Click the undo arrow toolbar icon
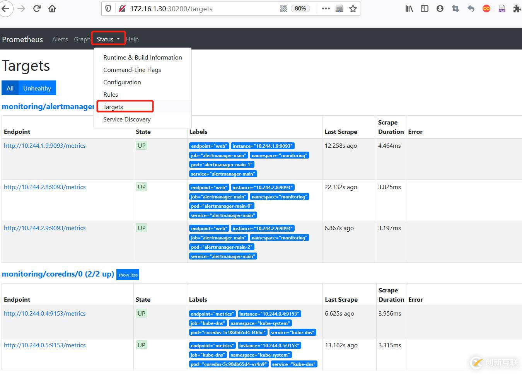522x374 pixels. click(471, 9)
